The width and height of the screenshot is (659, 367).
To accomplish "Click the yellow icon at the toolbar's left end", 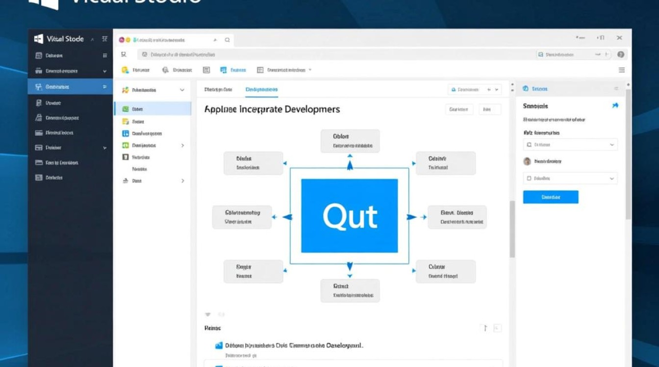I will click(x=125, y=70).
